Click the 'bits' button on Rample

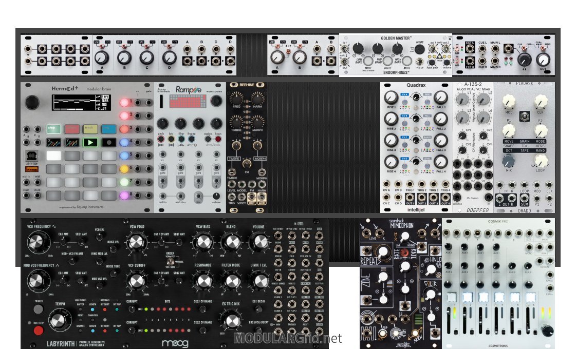tap(171, 139)
